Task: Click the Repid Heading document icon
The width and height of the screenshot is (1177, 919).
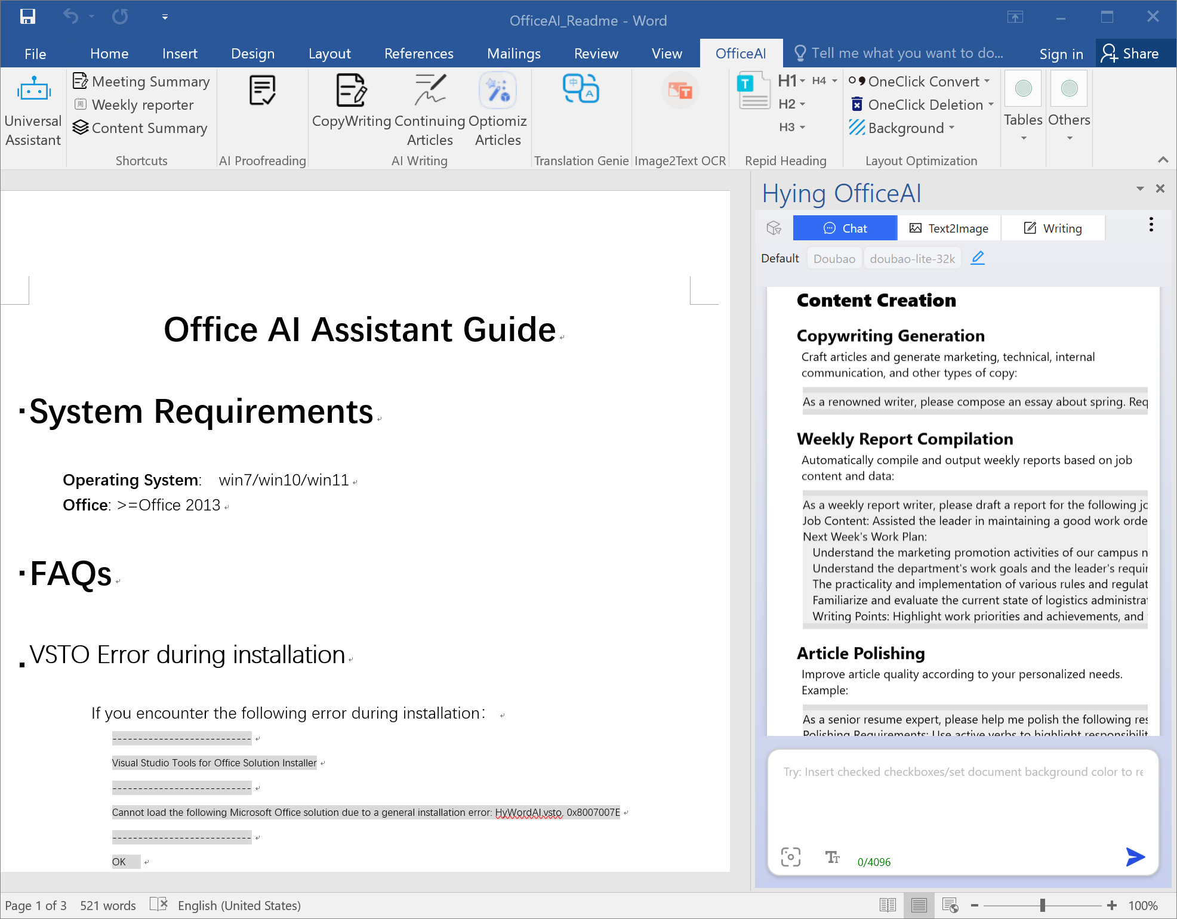Action: pos(754,91)
